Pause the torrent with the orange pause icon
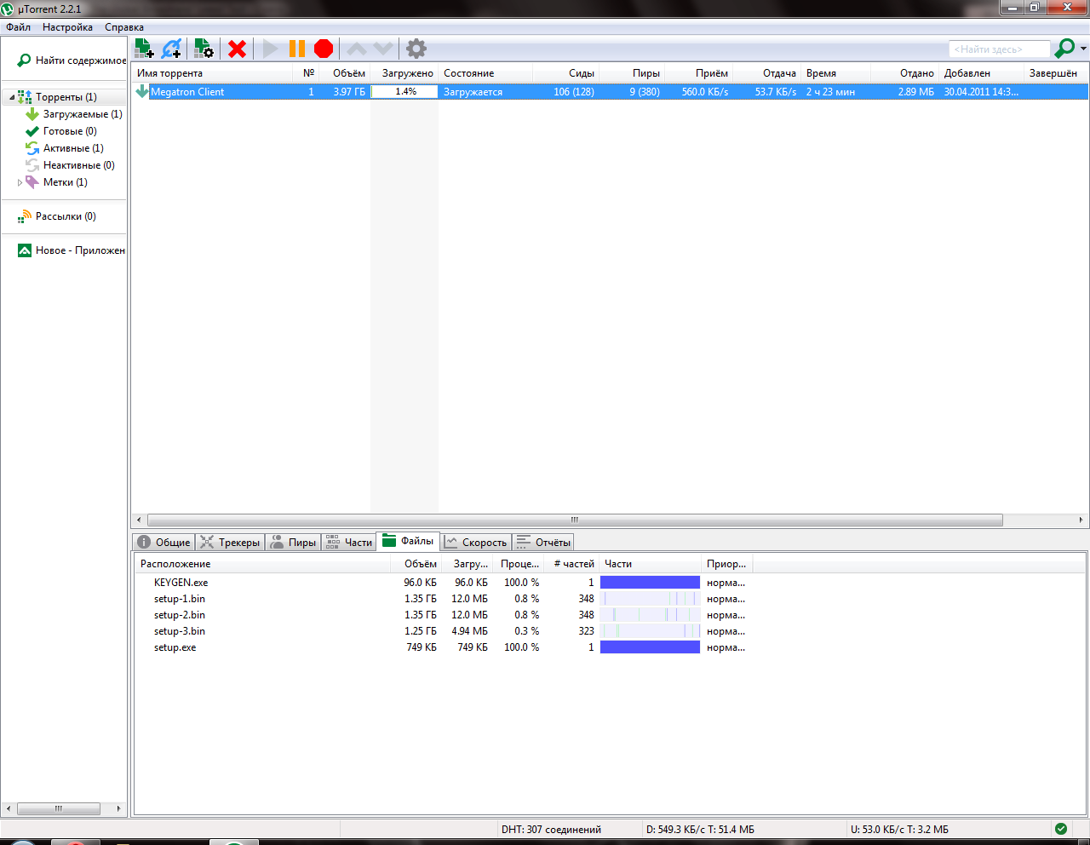 click(x=297, y=49)
